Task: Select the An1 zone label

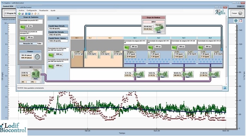Action: 77,38
